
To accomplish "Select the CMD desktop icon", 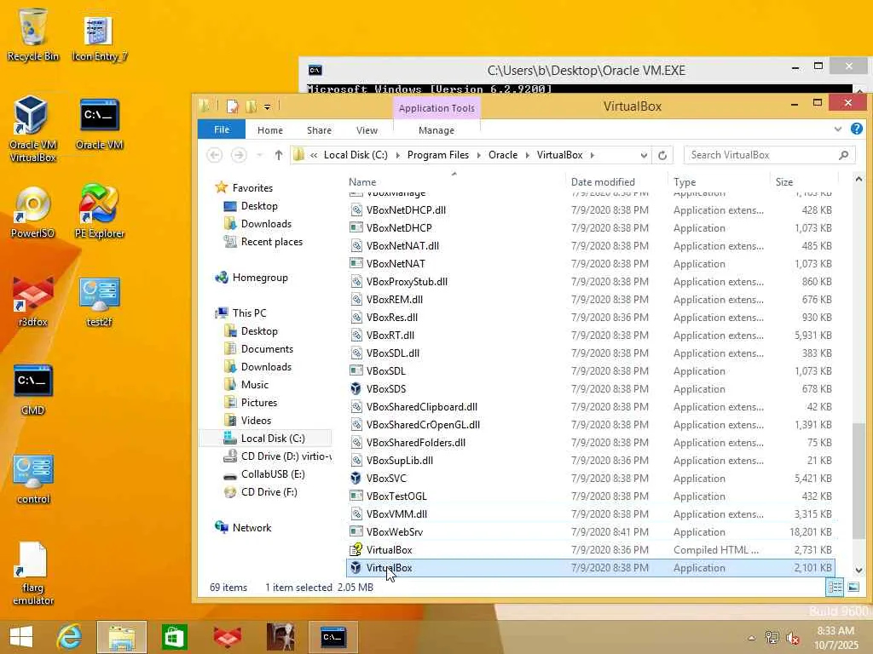I will (x=33, y=390).
